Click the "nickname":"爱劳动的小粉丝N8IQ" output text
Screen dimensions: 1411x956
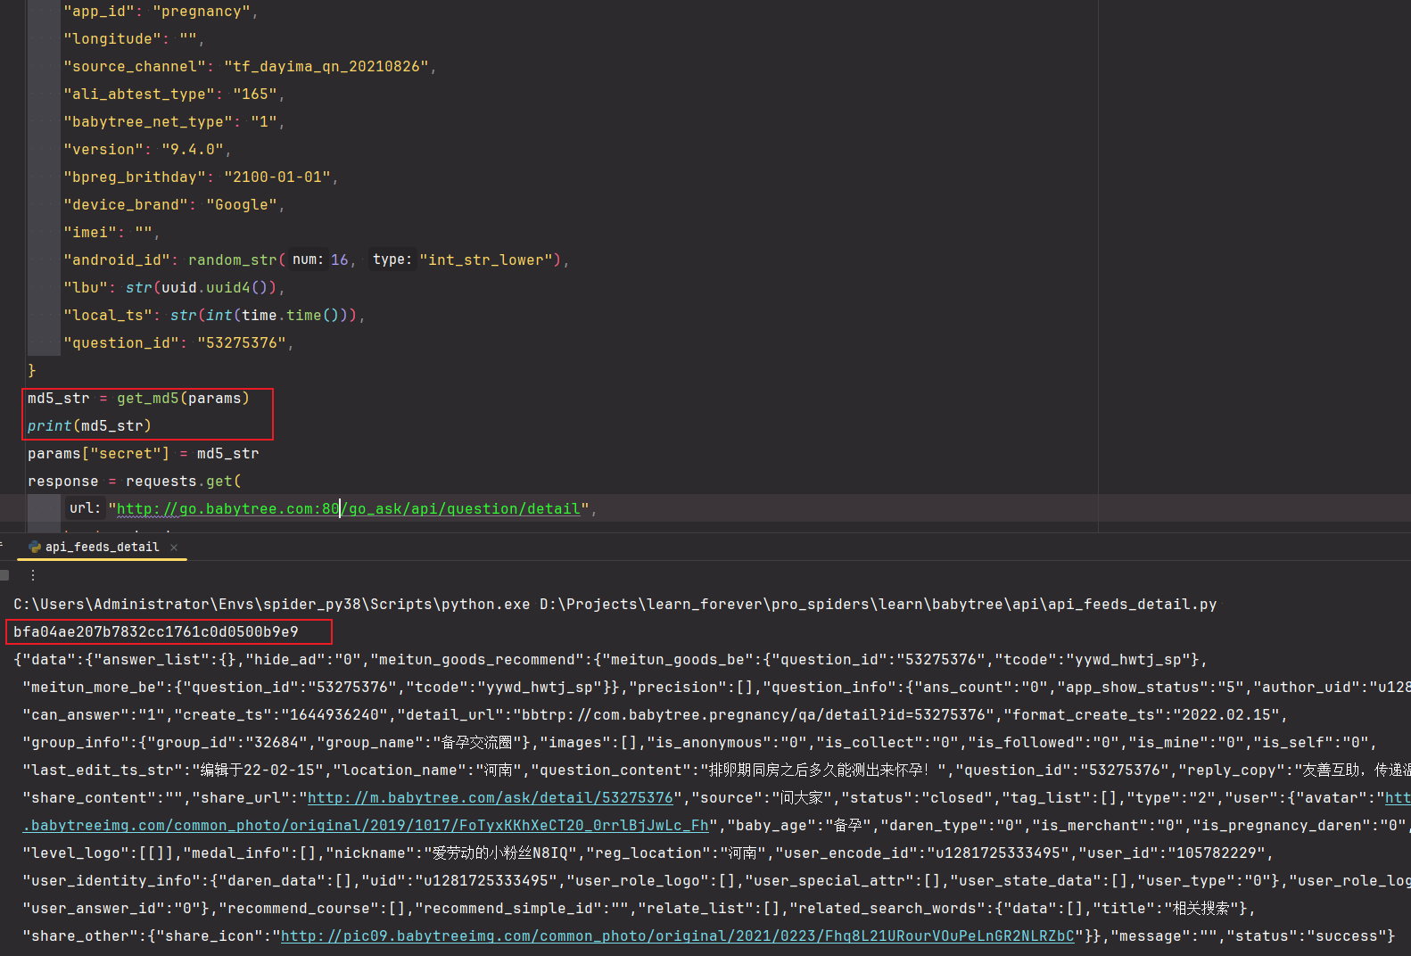tap(456, 853)
